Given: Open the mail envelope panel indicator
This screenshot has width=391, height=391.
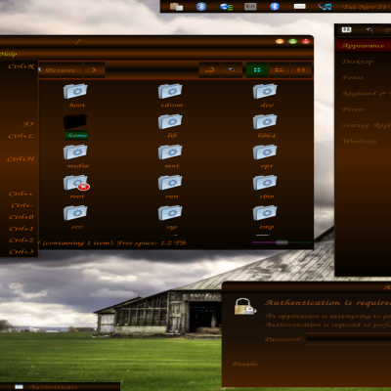Looking at the screenshot, I should tap(299, 6).
